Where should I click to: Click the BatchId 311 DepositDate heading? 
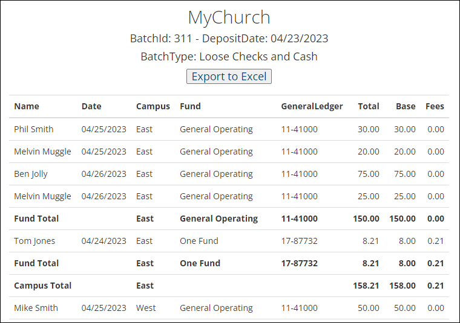(x=229, y=38)
